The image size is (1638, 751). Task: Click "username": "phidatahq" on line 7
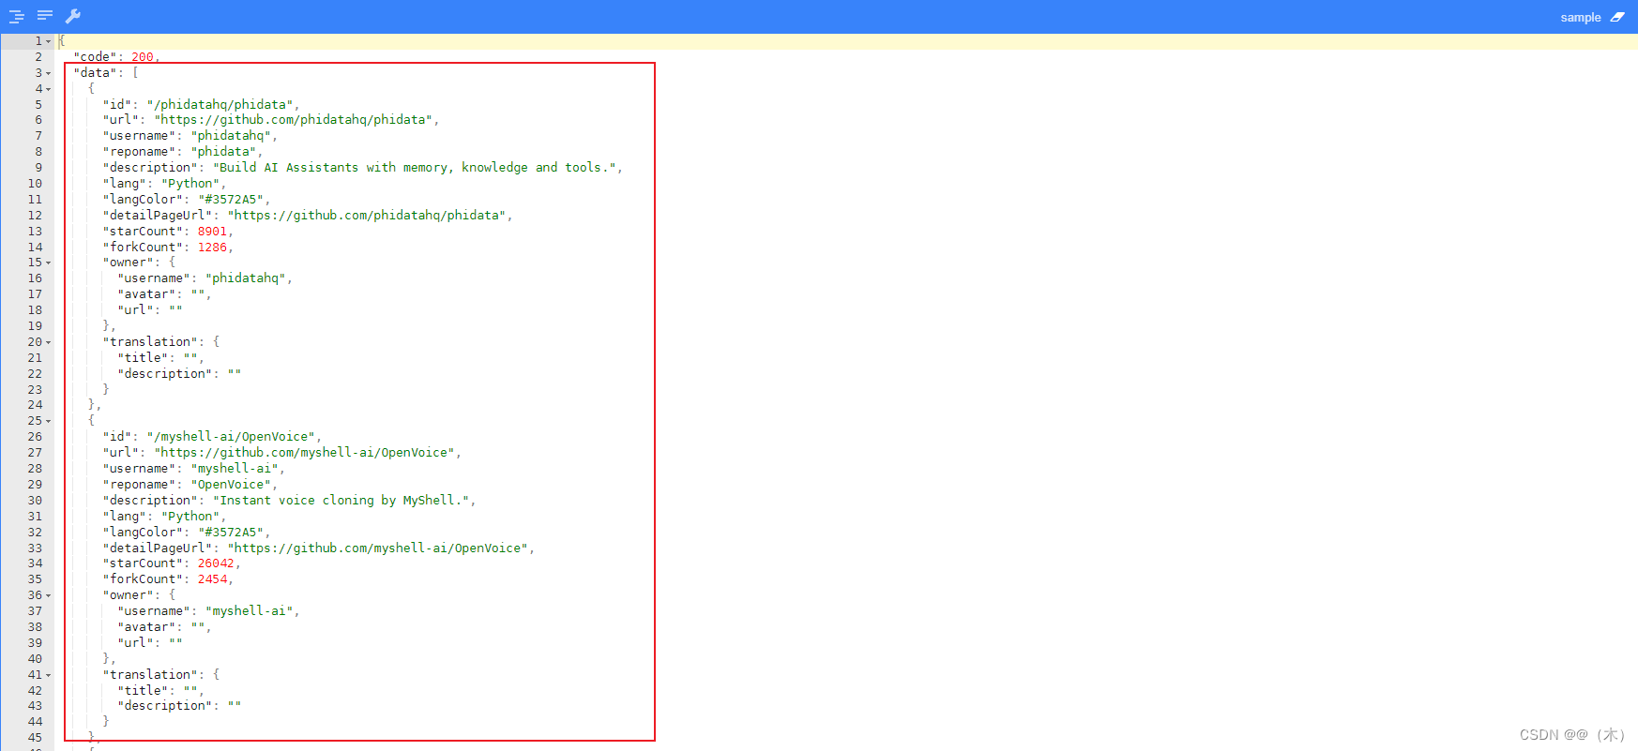(190, 136)
